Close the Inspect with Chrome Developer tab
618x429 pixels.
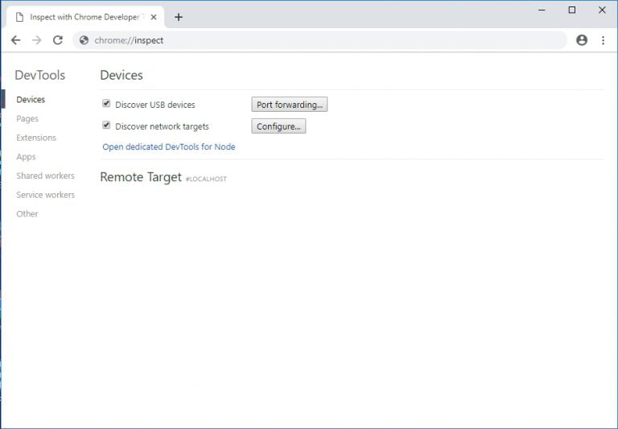(154, 17)
